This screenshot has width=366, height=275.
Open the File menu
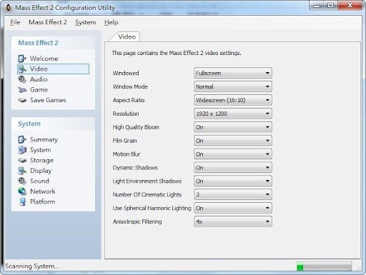15,22
